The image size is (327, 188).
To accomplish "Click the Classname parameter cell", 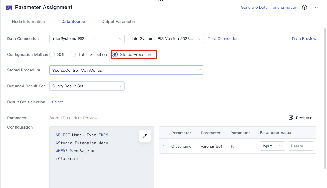I will point(181,146).
